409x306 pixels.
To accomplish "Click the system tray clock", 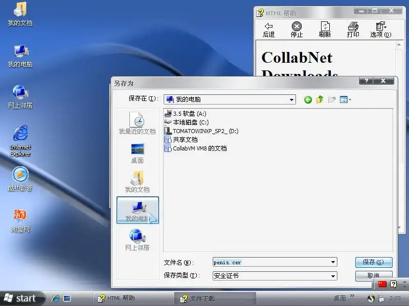I will pyautogui.click(x=395, y=298).
